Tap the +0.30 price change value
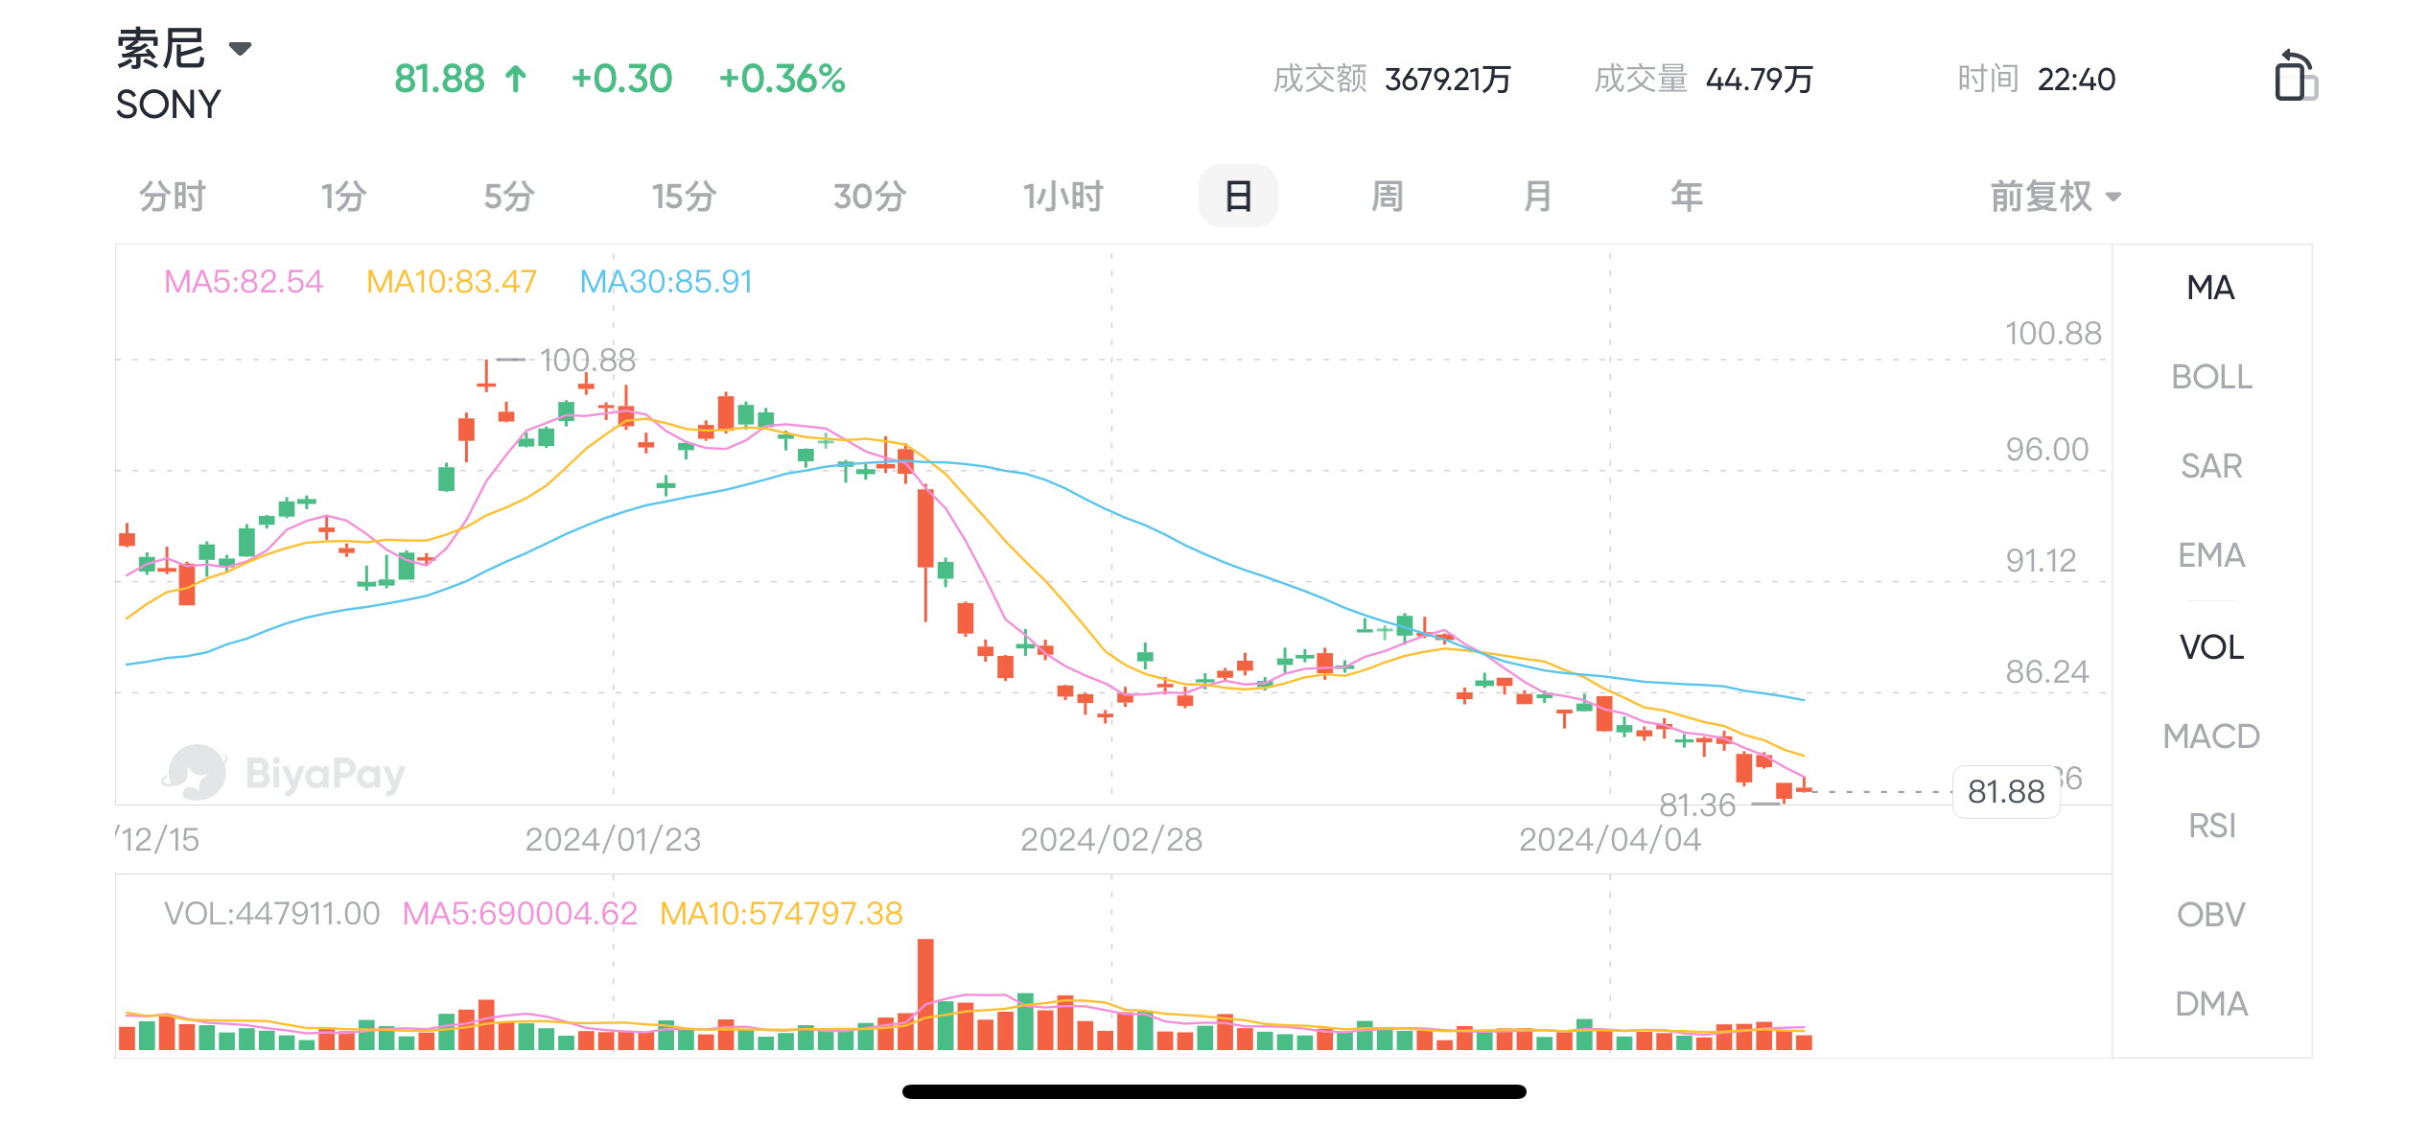 pyautogui.click(x=621, y=79)
